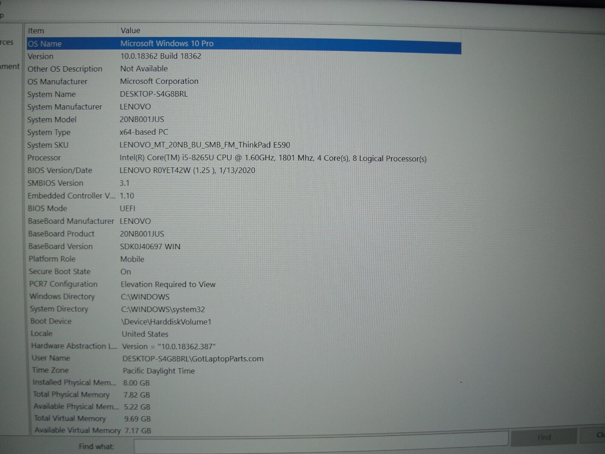This screenshot has height=454, width=605.
Task: Select the BaseBoard Manufacturer row
Action: click(x=244, y=221)
